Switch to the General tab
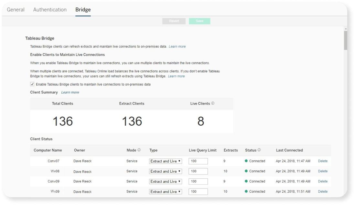 [16, 10]
